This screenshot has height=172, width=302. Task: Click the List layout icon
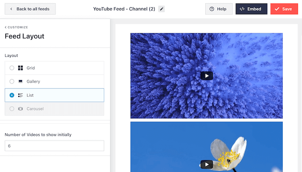pos(20,95)
